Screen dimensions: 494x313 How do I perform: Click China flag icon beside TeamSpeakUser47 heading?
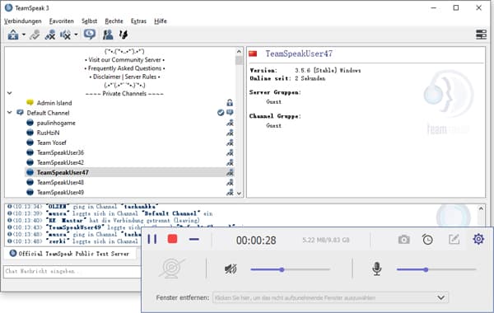tap(253, 54)
